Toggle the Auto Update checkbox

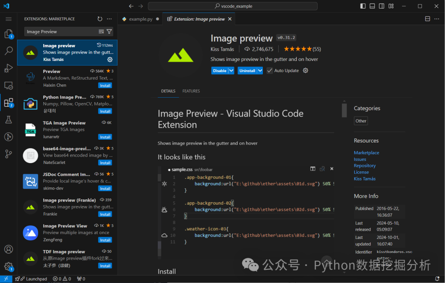click(269, 70)
